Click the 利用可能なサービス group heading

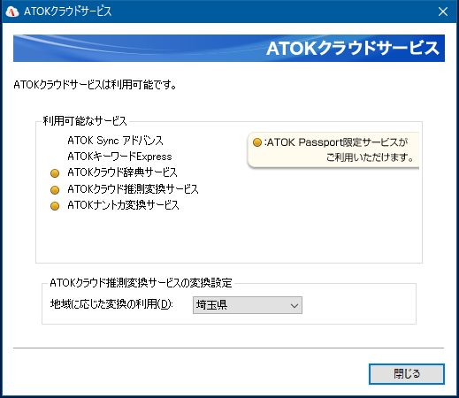tap(85, 121)
